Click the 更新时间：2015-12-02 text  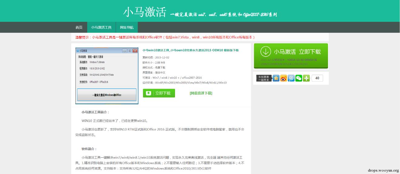pos(156,57)
